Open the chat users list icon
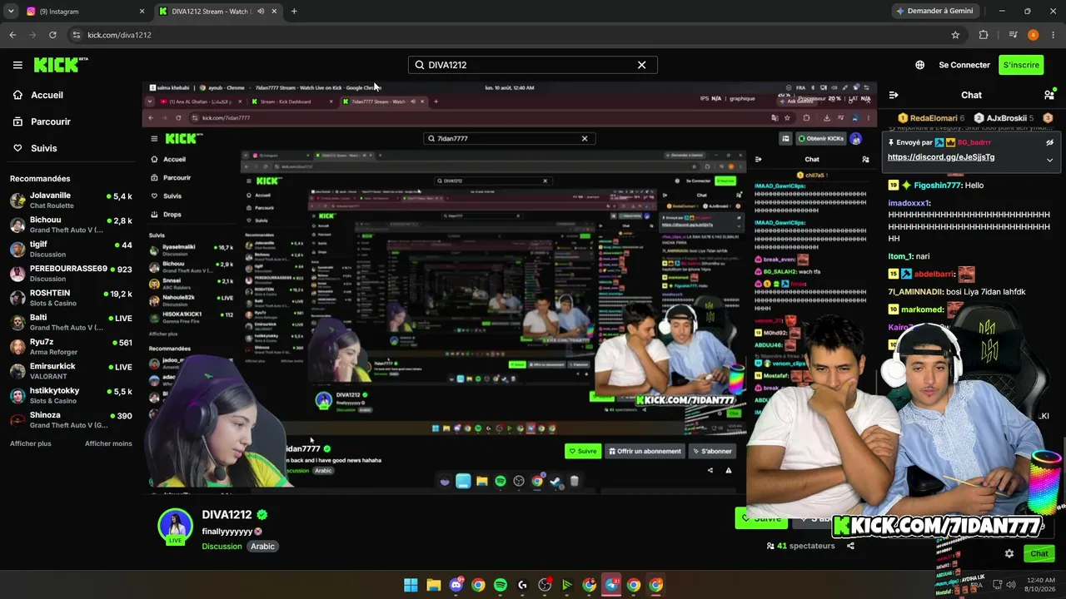Screen dimensions: 1066x599 [x=1049, y=95]
